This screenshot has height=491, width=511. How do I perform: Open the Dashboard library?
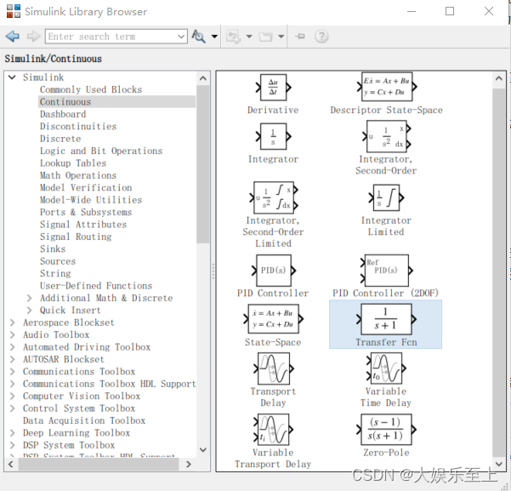(x=63, y=114)
